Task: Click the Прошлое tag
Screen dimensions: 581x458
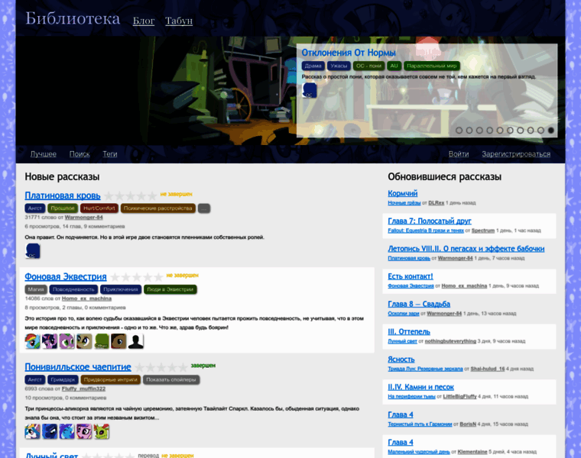Action: tap(63, 208)
